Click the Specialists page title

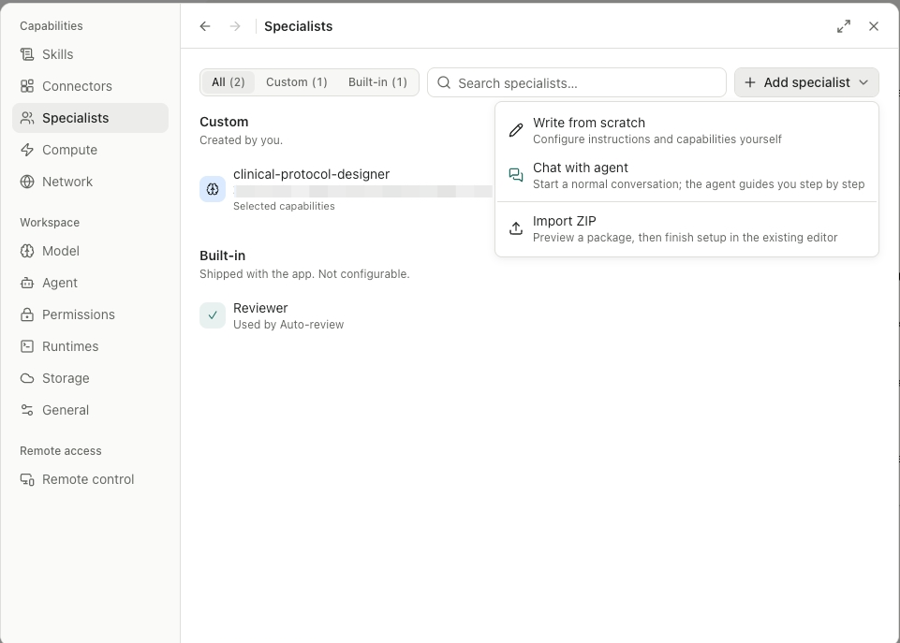pos(299,26)
